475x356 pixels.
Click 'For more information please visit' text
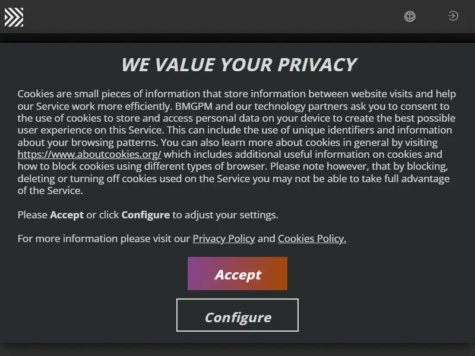pos(103,239)
